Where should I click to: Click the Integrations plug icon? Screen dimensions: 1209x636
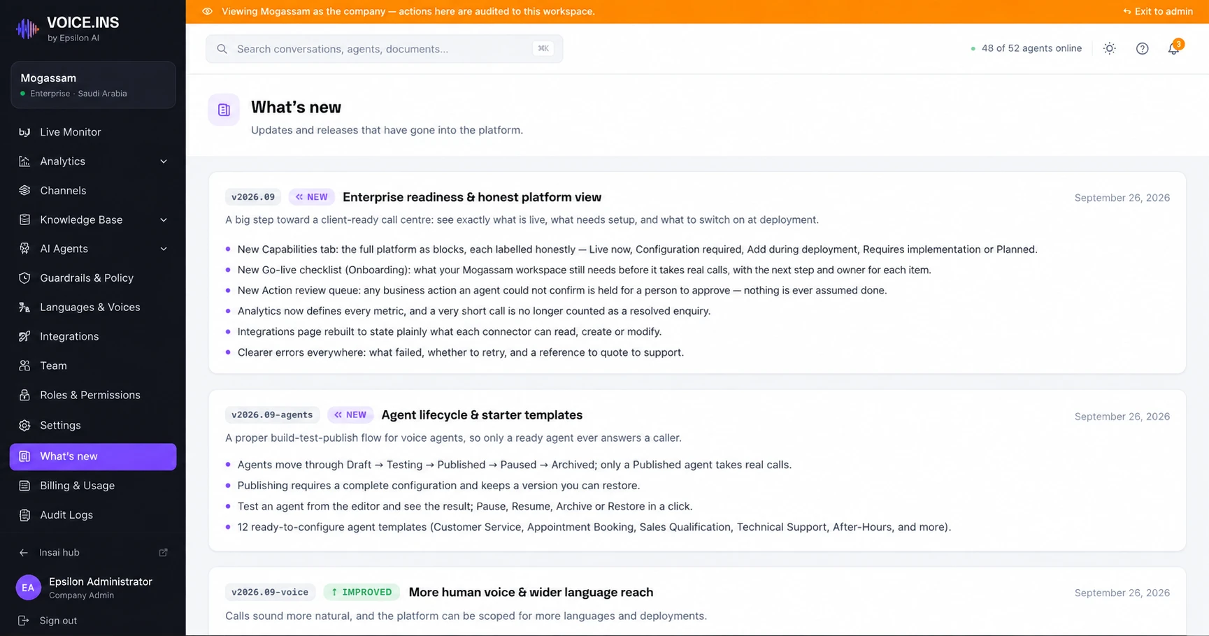[24, 336]
